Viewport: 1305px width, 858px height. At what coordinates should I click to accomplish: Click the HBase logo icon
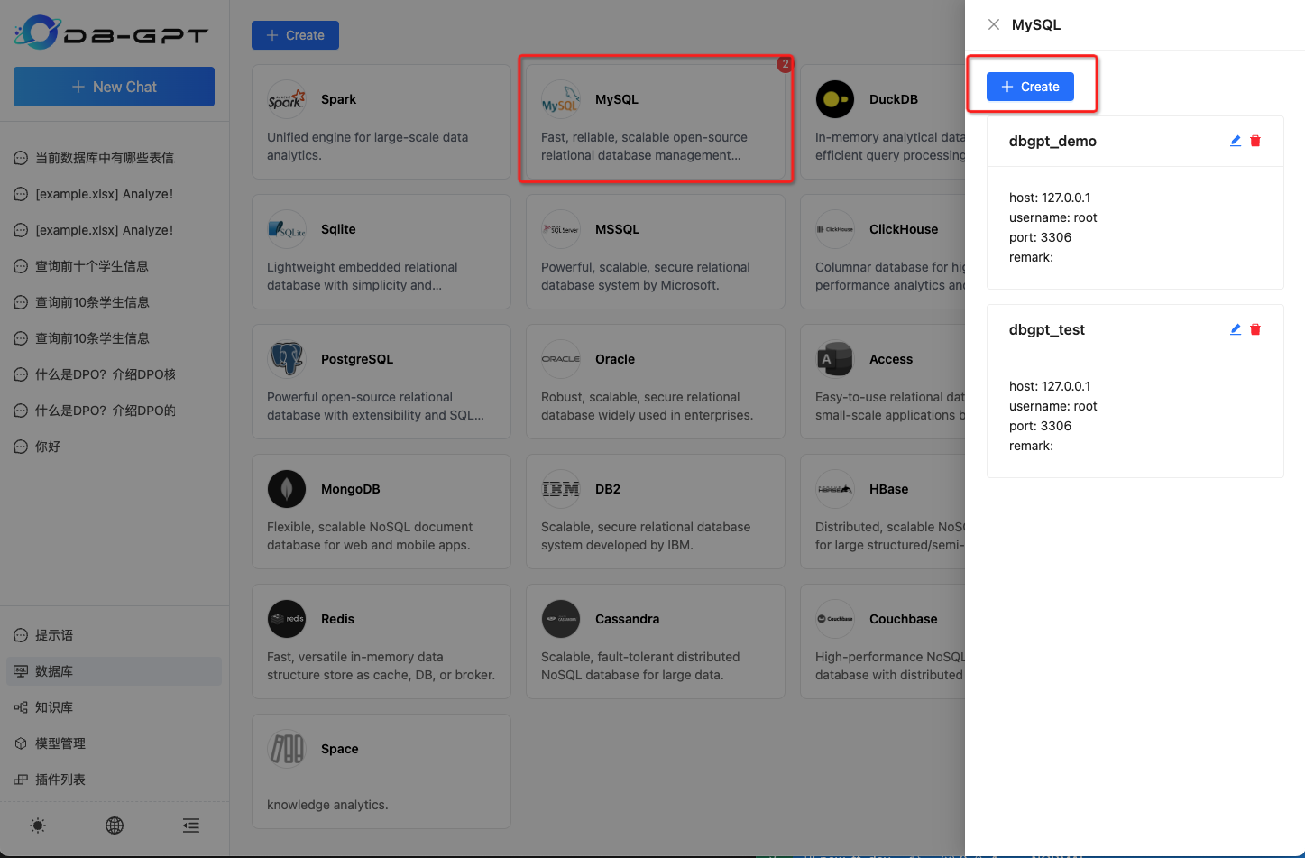coord(835,489)
